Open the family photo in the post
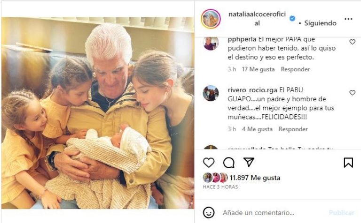361x223 pixels. click(x=98, y=113)
